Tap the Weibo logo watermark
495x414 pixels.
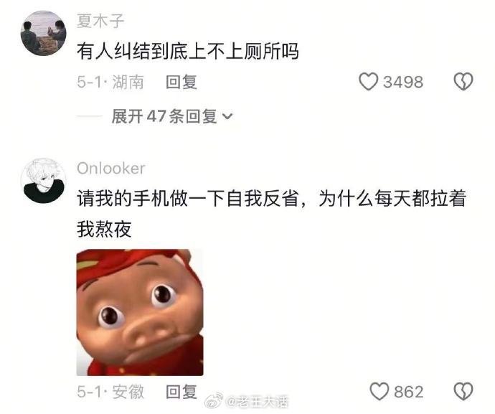click(214, 401)
